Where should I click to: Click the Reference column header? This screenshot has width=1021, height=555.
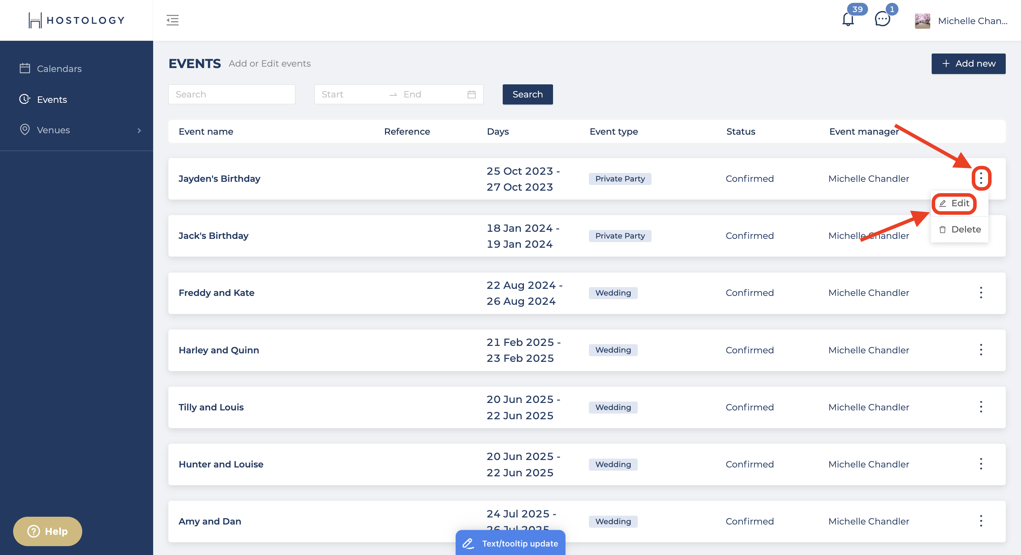click(x=407, y=131)
